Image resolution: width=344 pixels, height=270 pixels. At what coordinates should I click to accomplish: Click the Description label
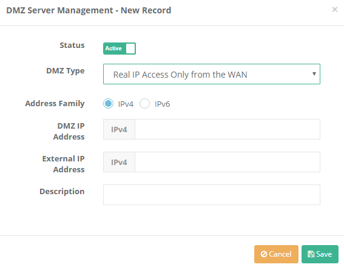coord(62,192)
